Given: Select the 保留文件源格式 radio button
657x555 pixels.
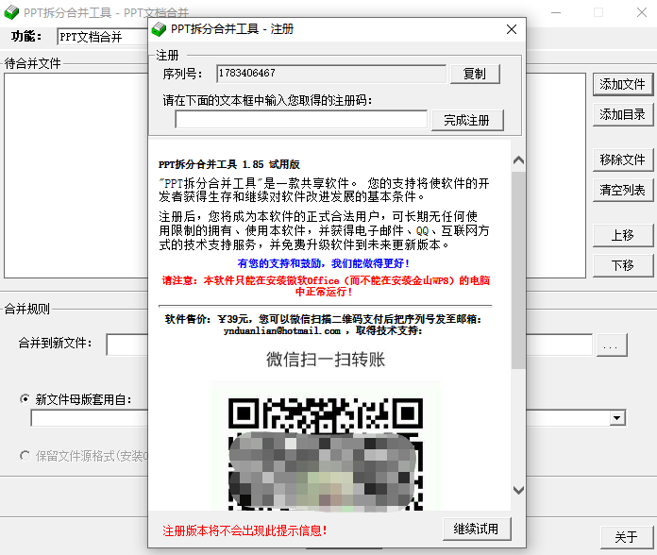Looking at the screenshot, I should [x=25, y=455].
